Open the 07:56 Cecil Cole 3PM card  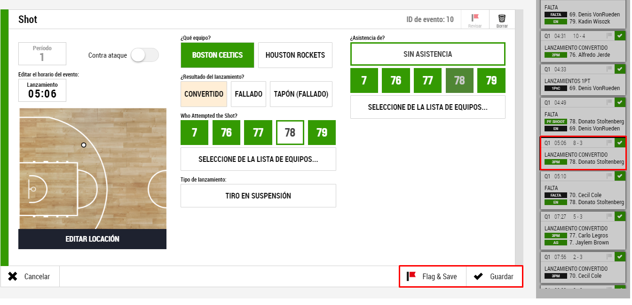point(583,267)
